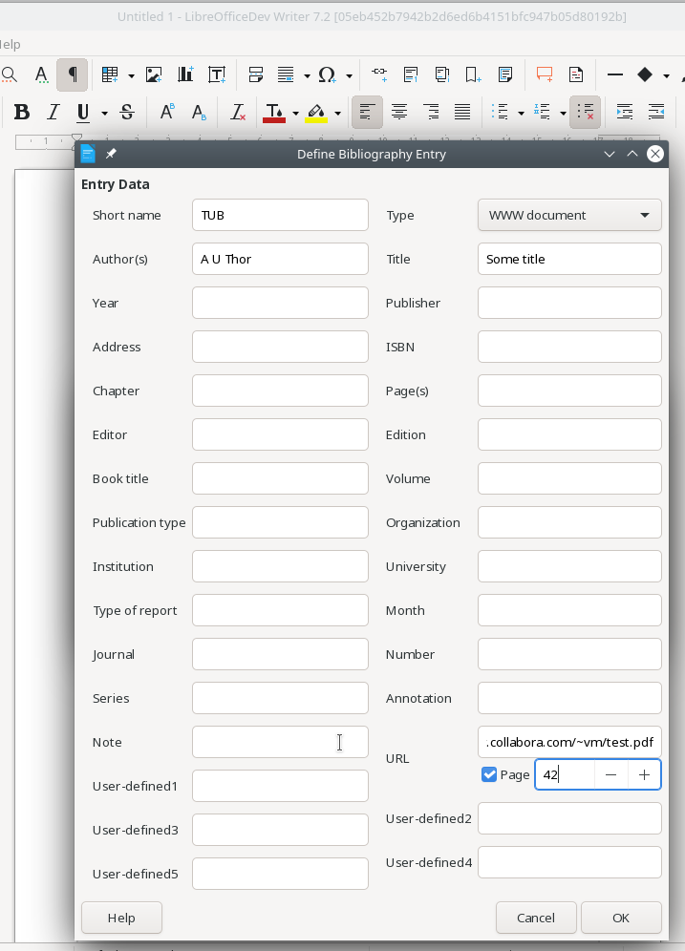The width and height of the screenshot is (685, 951).
Task: Click Increase Indent icon
Action: tap(624, 113)
